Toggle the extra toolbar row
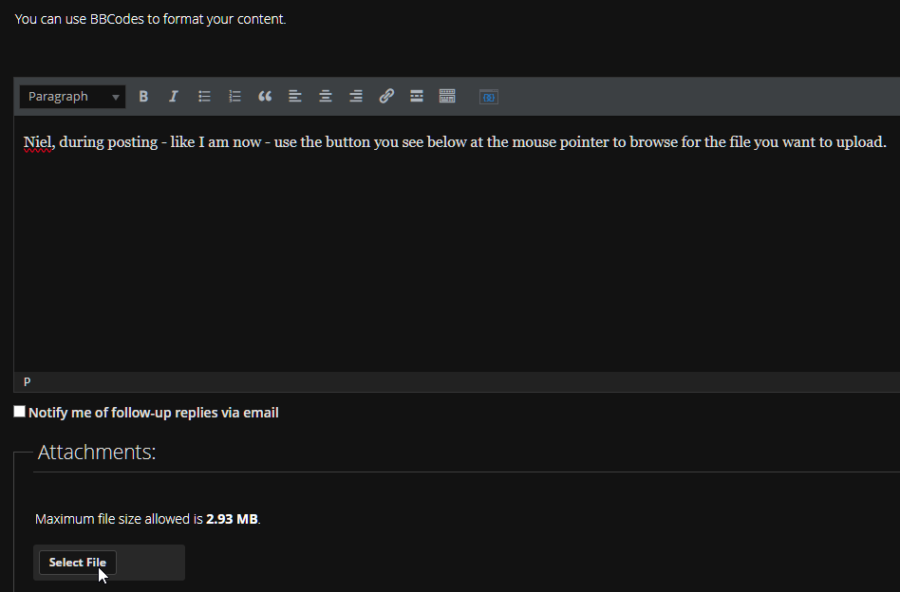 coord(447,97)
